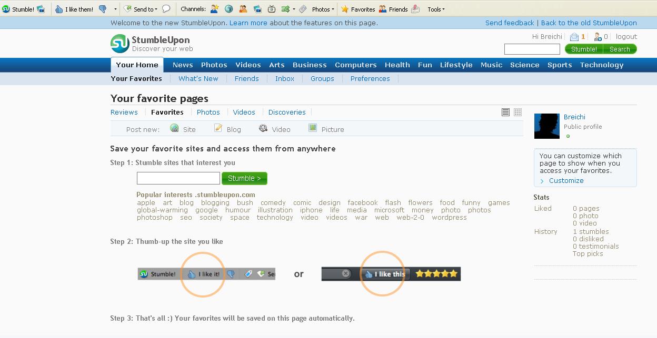Image resolution: width=657 pixels, height=338 pixels.
Task: Select the first Channels icon with star person
Action: click(x=215, y=9)
